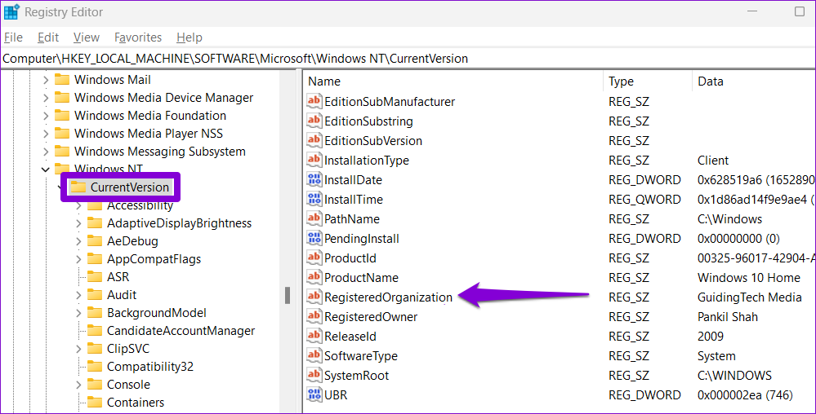
Task: Expand the BackgroundModel subkey
Action: point(78,313)
